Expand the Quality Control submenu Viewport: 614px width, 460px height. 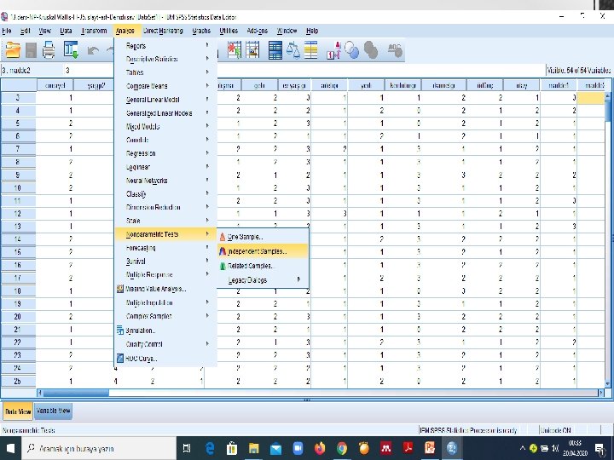click(165, 344)
